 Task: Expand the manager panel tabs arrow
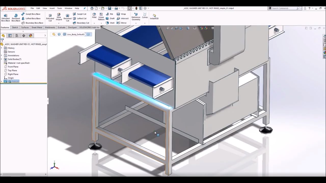click(45, 36)
